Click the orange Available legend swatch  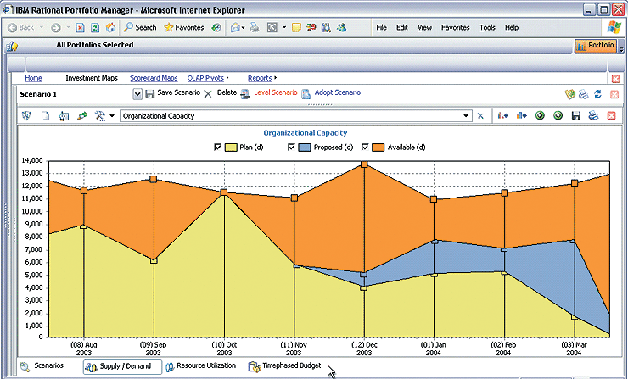(378, 148)
